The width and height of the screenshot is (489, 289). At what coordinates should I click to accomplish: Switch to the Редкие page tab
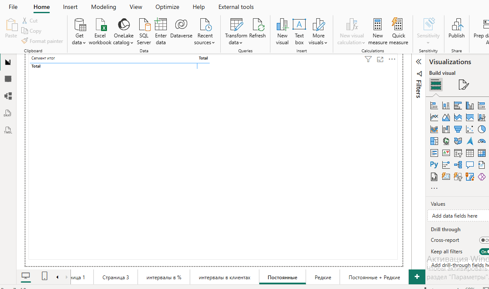point(323,278)
